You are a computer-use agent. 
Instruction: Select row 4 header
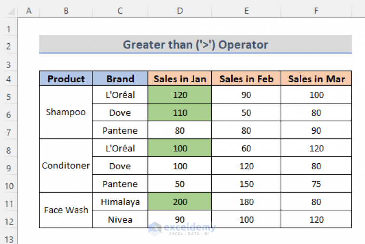[9, 79]
